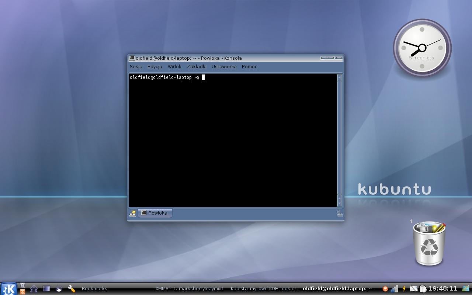Image resolution: width=472 pixels, height=295 pixels.
Task: Click the lightning power manager tray icon
Action: point(404,289)
